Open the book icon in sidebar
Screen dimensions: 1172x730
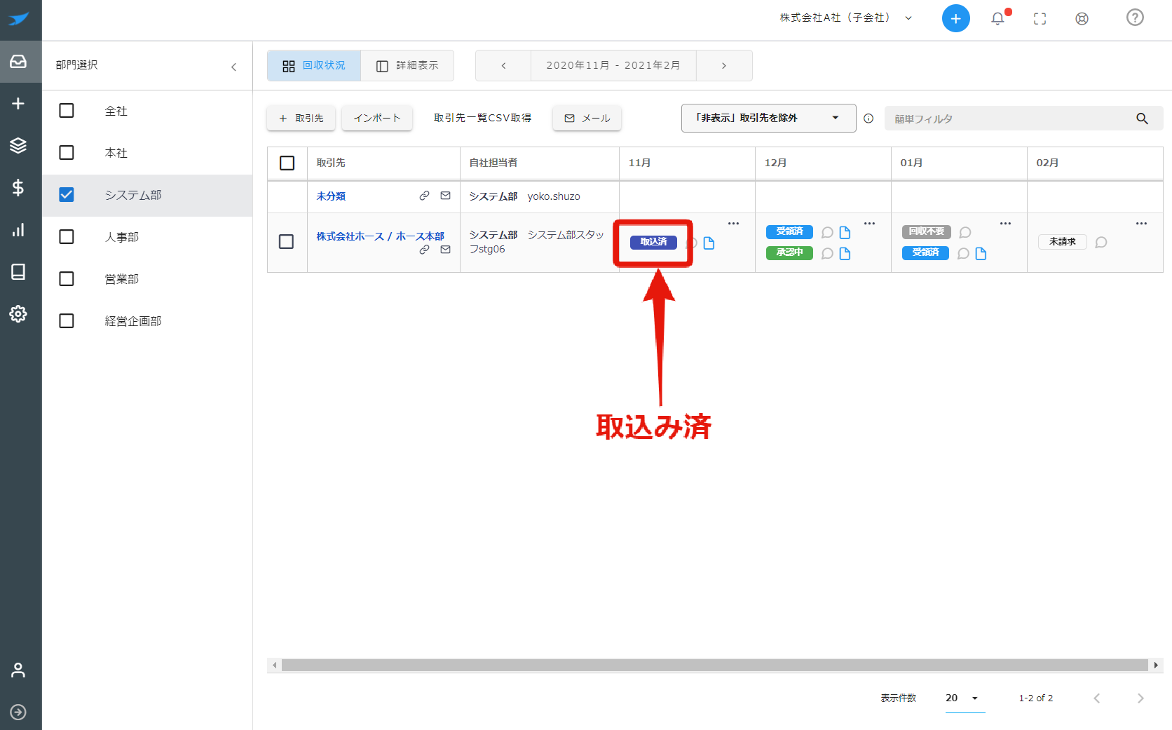coord(18,271)
